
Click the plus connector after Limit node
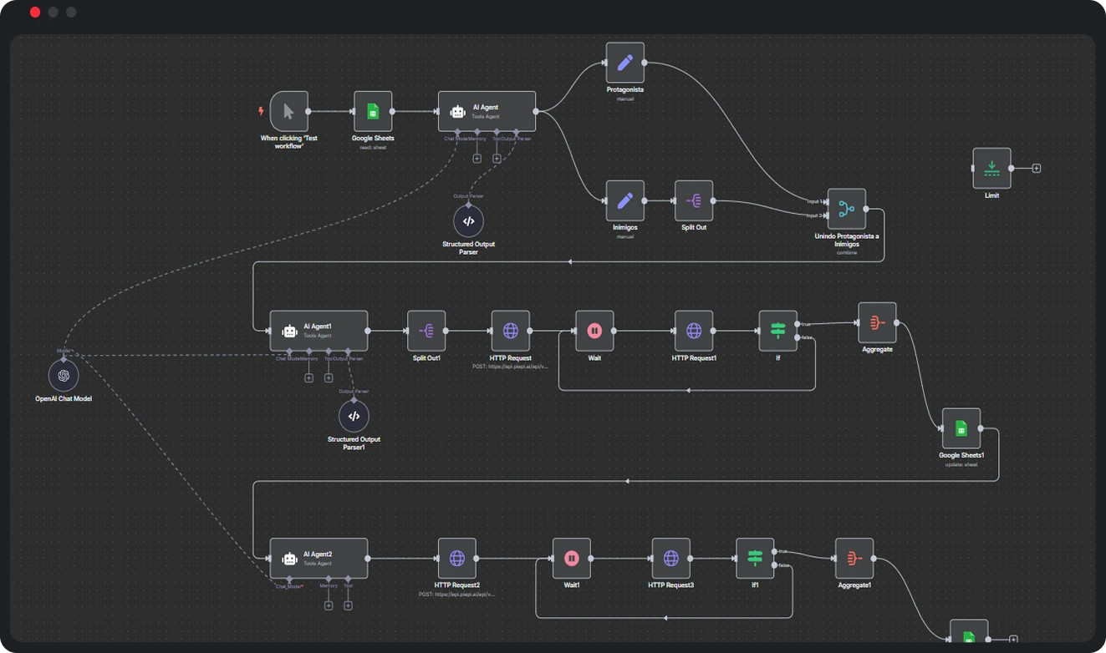point(1037,168)
